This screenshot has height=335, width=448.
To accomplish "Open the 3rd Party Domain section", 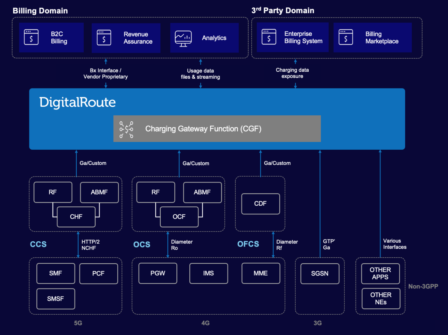I will tap(283, 10).
